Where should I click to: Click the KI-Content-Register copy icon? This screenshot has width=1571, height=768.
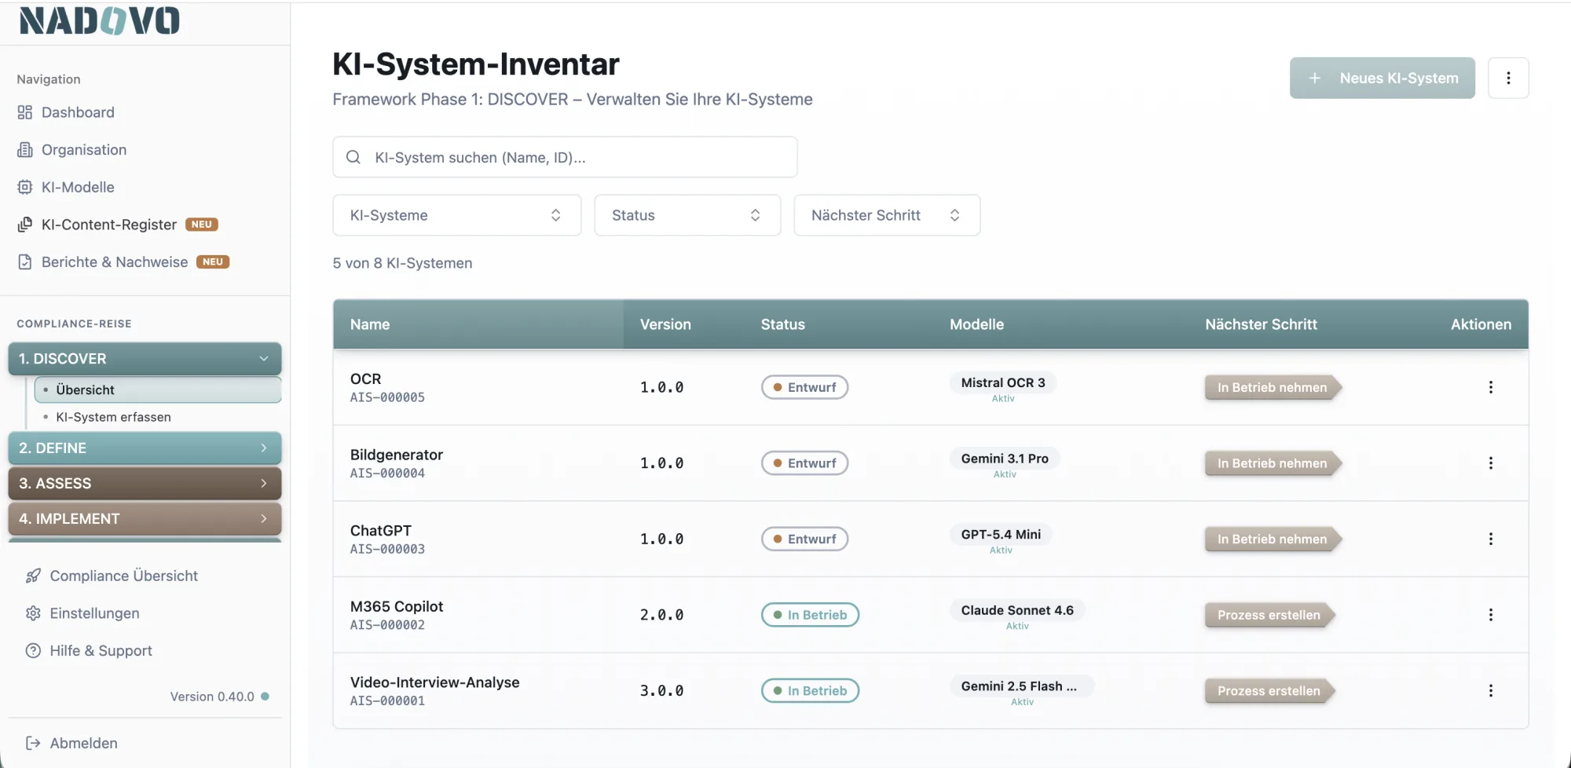(x=25, y=225)
